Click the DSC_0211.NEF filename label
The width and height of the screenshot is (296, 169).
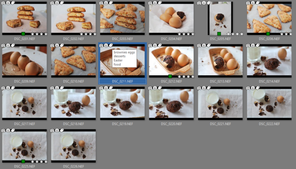(x=122, y=81)
